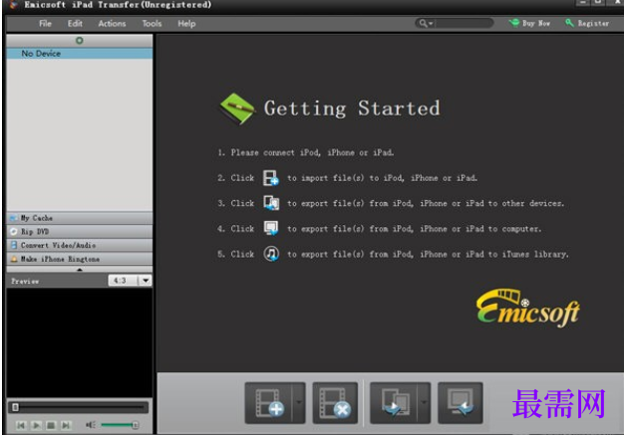This screenshot has height=435, width=624.
Task: Open the import files dropdown arrow
Action: pyautogui.click(x=299, y=403)
